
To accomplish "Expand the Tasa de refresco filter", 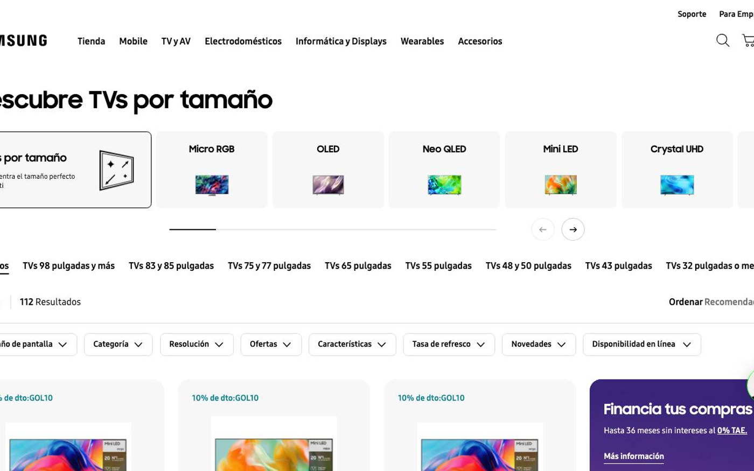I will click(x=449, y=345).
